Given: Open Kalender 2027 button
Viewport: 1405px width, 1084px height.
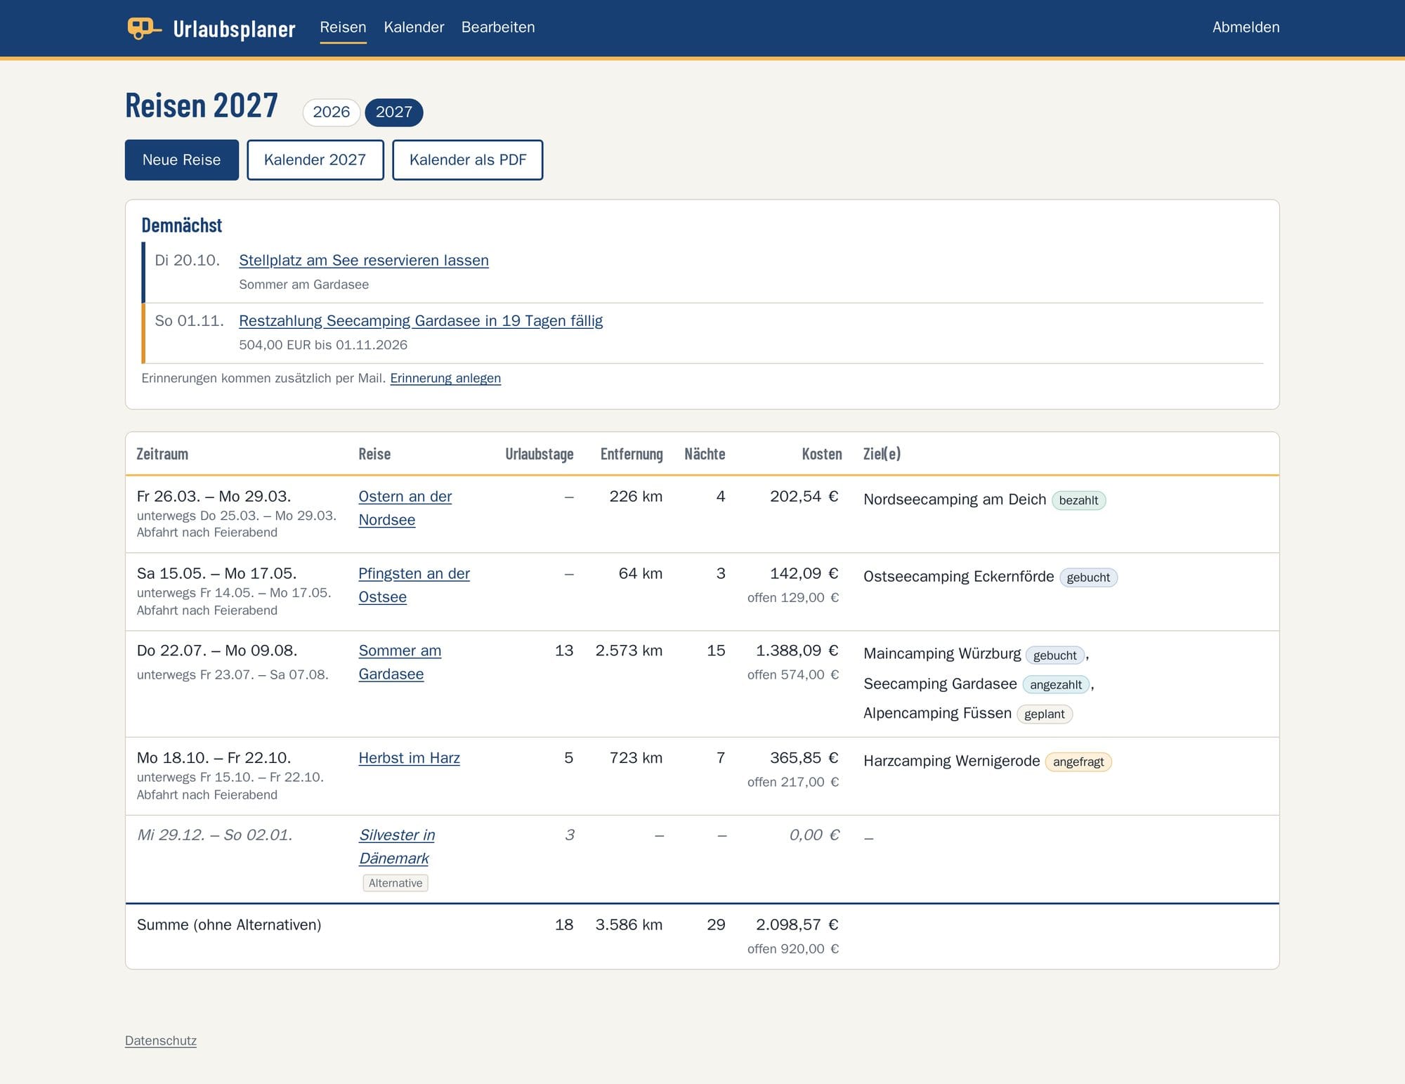Looking at the screenshot, I should coord(315,160).
